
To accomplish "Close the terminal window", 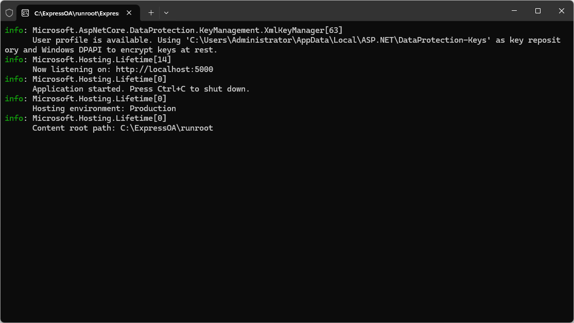I will (562, 11).
